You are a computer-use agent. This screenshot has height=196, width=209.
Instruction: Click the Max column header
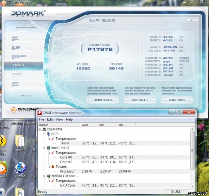(x=126, y=125)
